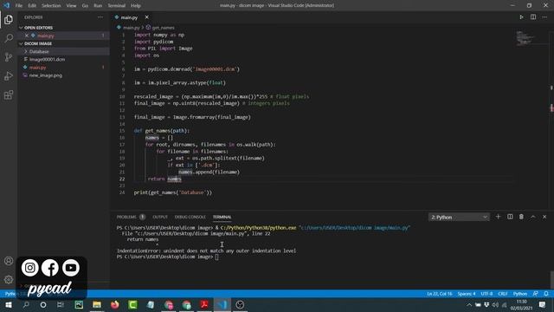The height and width of the screenshot is (312, 554).
Task: Open the Extensions view
Action: click(x=9, y=94)
